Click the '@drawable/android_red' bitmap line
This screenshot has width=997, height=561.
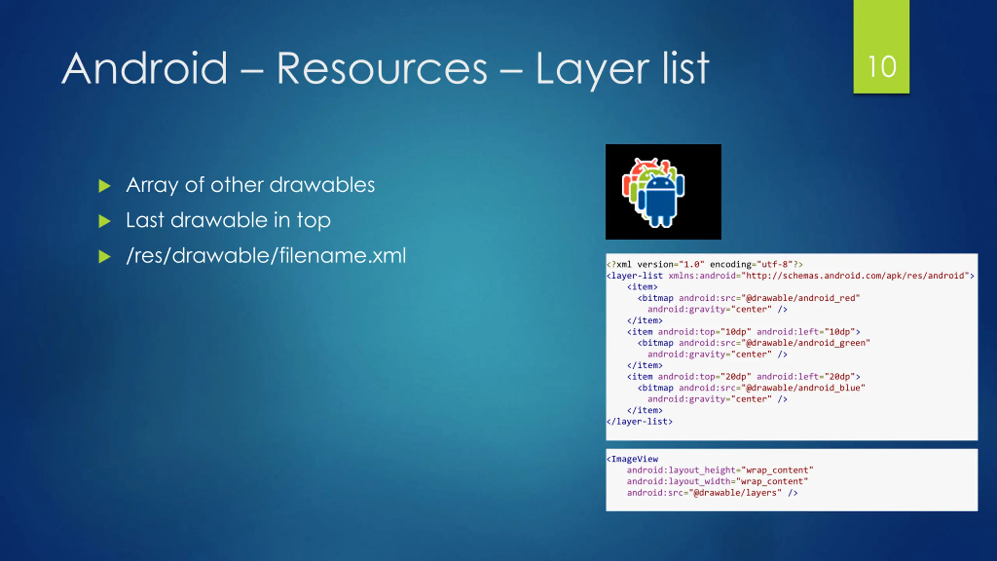coord(749,298)
